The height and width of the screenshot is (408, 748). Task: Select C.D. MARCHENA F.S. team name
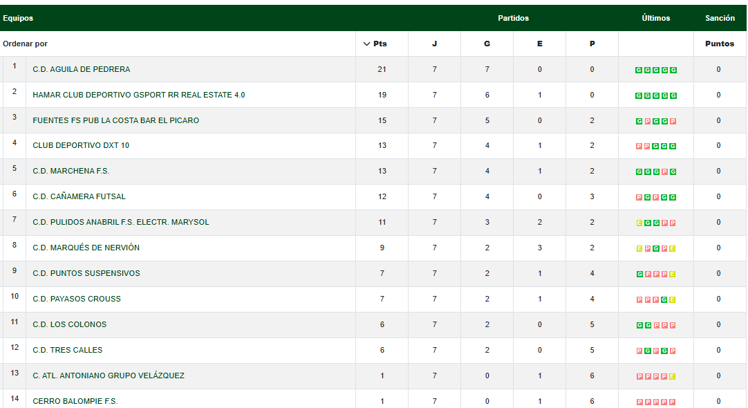pos(71,171)
